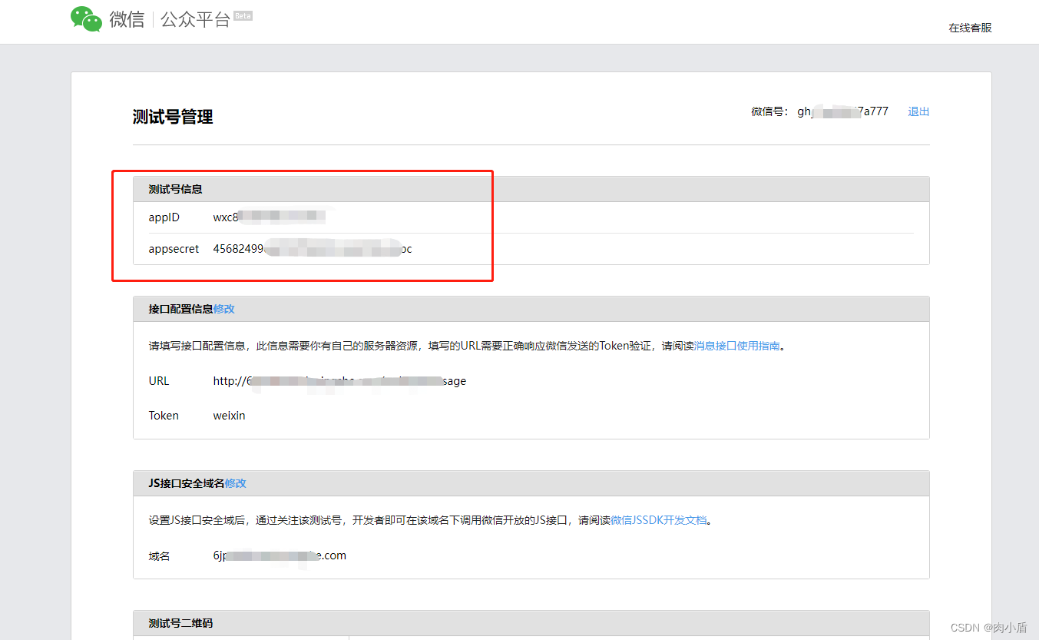Viewport: 1039px width, 640px height.
Task: Select the appsecret label
Action: 174,249
